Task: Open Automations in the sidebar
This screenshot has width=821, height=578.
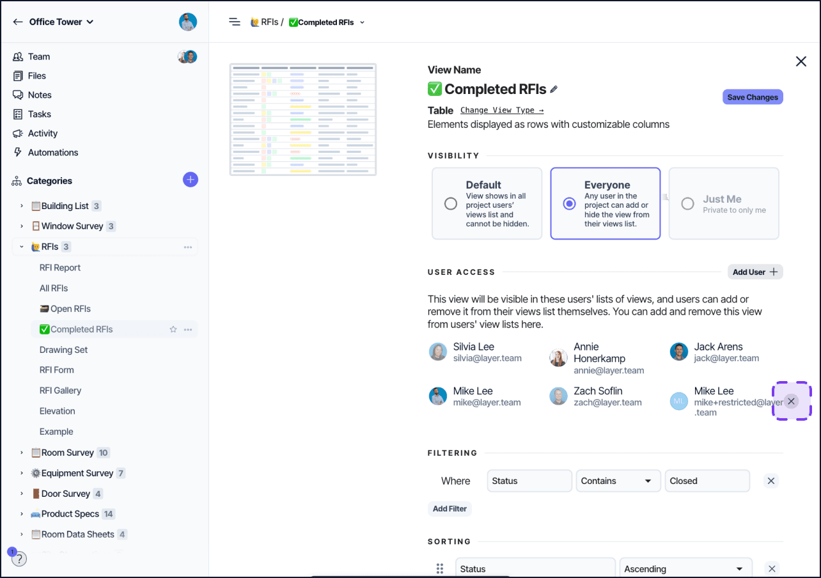Action: click(53, 152)
